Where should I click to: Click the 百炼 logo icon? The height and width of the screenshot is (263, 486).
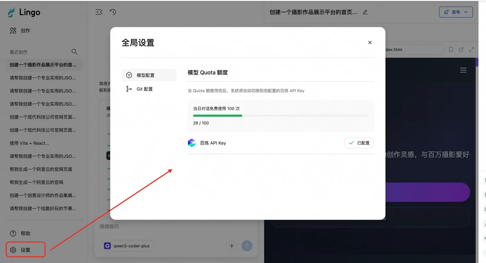pos(192,143)
